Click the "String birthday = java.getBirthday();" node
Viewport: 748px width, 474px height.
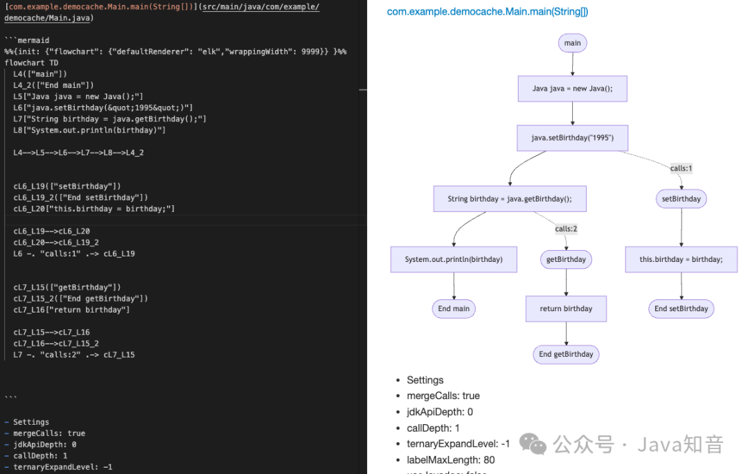coord(510,198)
